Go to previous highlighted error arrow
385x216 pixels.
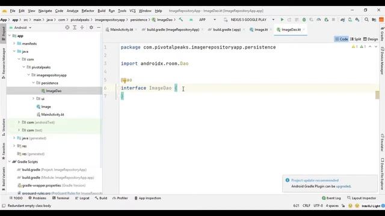point(370,47)
